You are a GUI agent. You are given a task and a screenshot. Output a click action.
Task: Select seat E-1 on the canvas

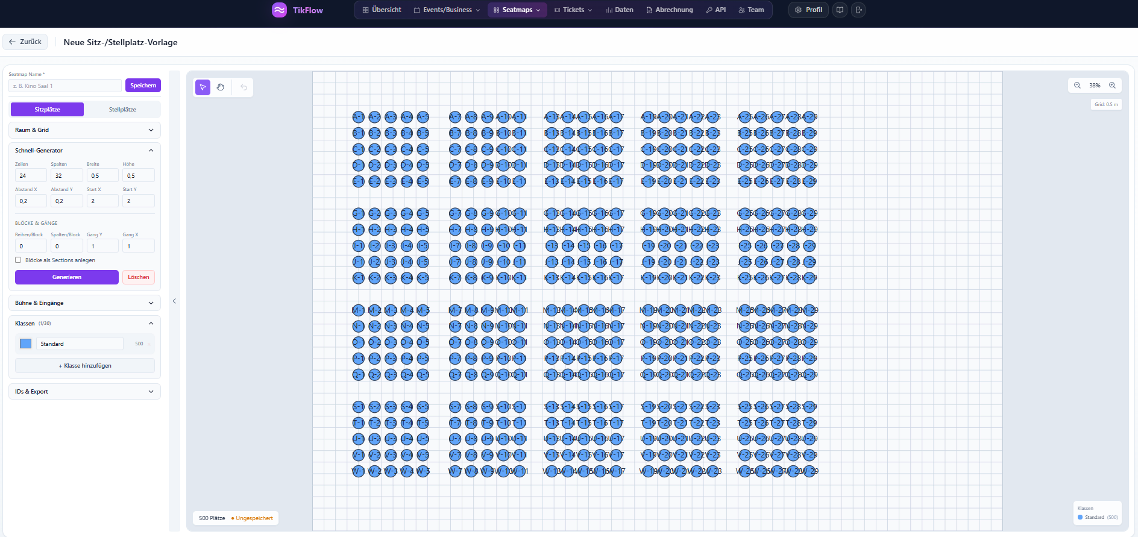pos(358,181)
